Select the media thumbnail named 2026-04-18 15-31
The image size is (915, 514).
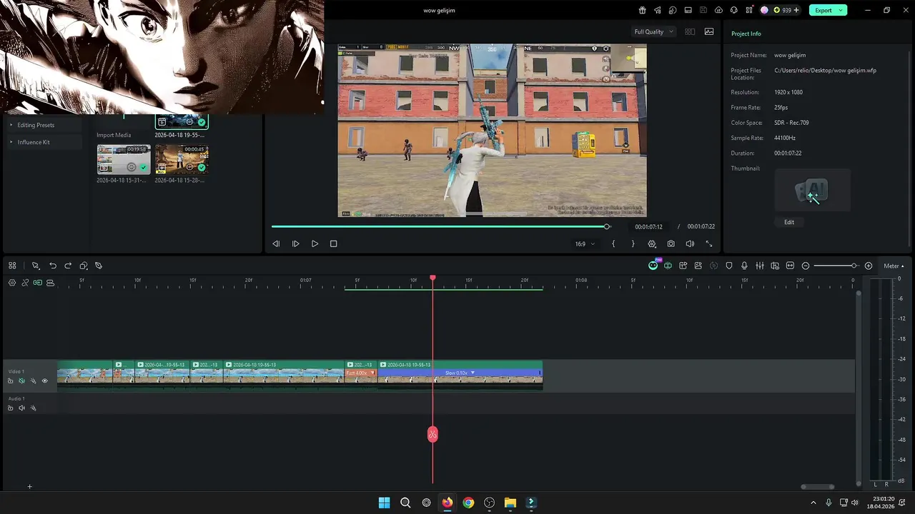(x=124, y=159)
